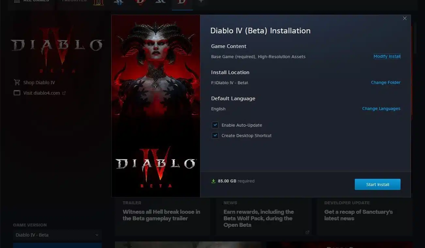The height and width of the screenshot is (248, 425).
Task: Select the orange Diablo game icon in favorites
Action: [98, 2]
